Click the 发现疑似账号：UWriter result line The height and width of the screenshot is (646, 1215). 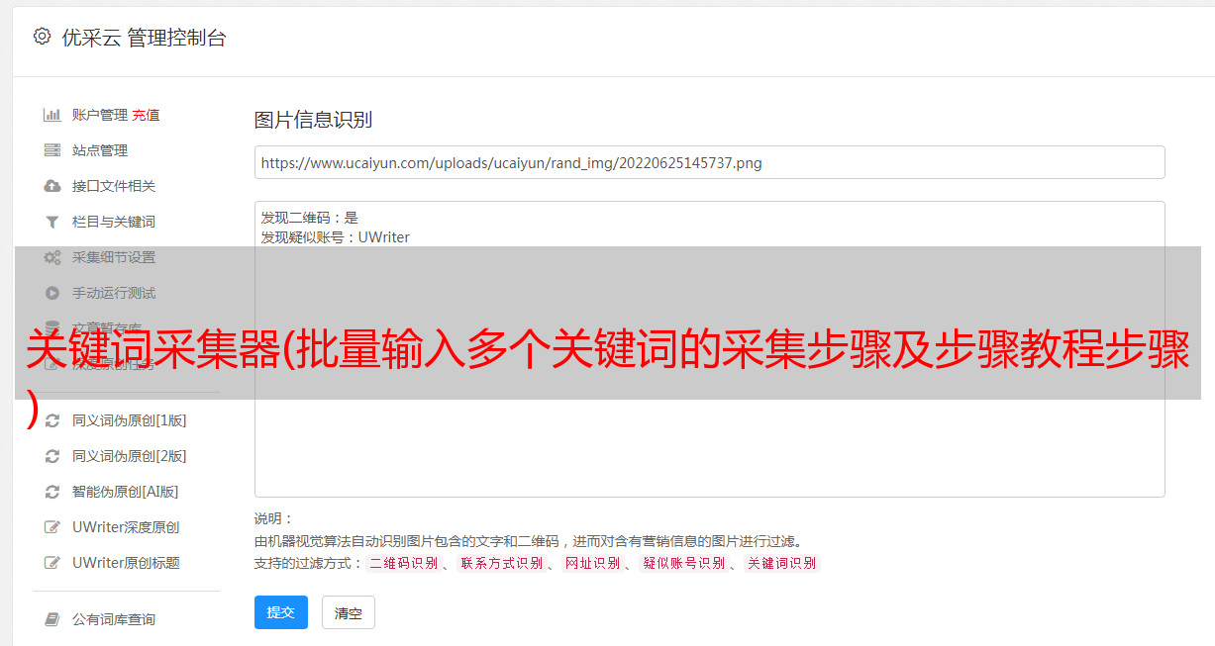336,237
